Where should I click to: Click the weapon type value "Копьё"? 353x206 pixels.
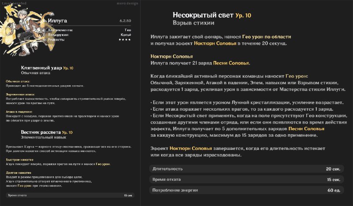point(126,35)
